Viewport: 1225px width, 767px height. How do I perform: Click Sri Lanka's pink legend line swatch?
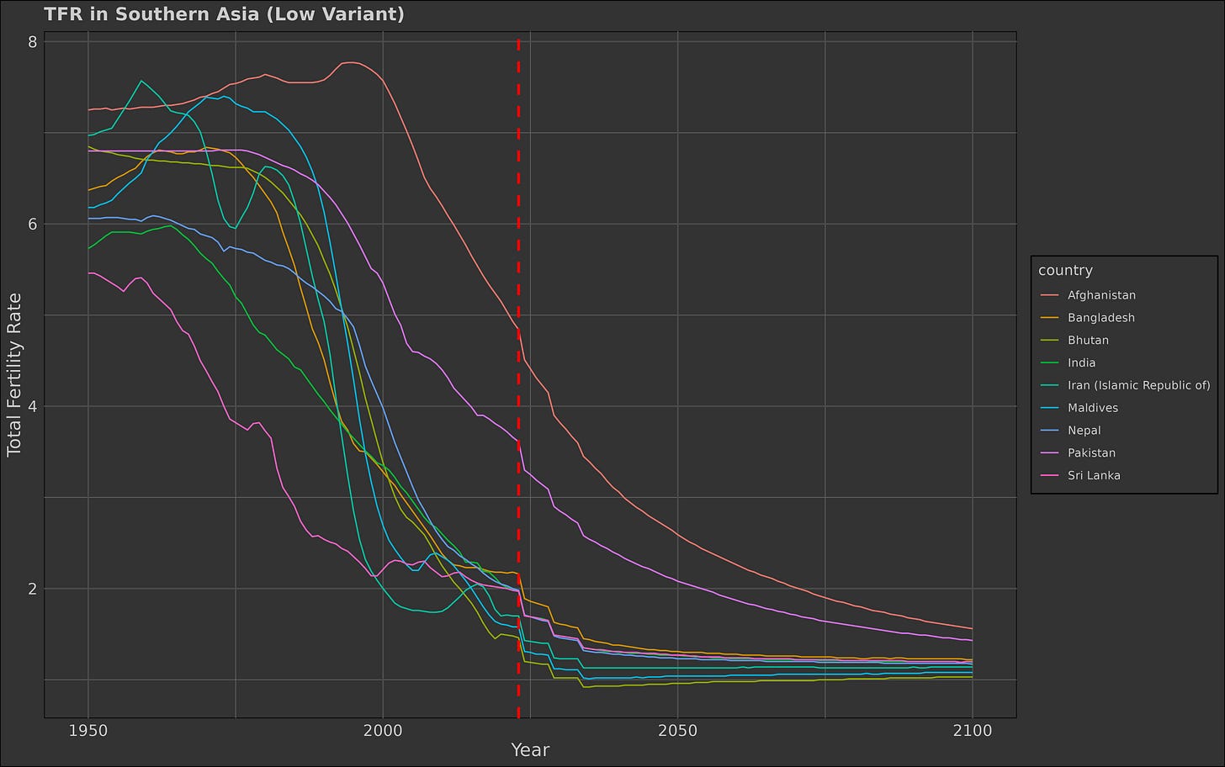click(x=1049, y=475)
